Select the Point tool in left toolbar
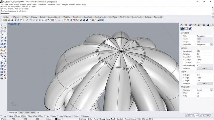214x120 pixels. click(5, 25)
